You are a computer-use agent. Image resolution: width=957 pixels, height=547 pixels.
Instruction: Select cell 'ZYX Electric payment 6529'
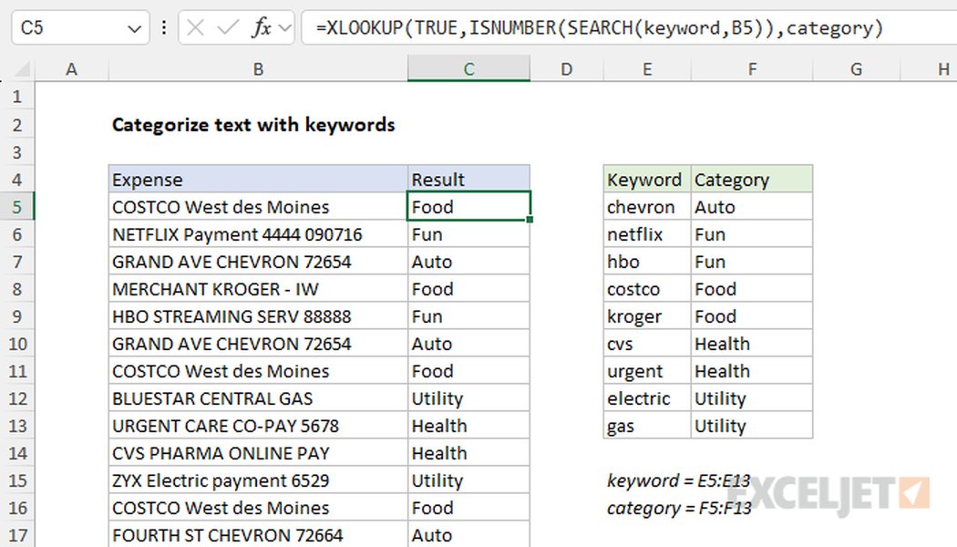[258, 480]
